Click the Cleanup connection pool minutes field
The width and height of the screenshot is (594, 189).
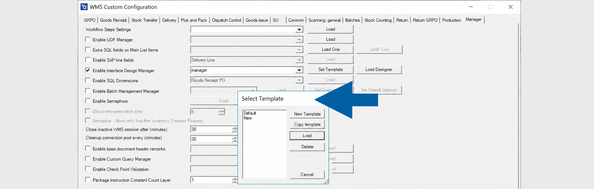click(211, 139)
